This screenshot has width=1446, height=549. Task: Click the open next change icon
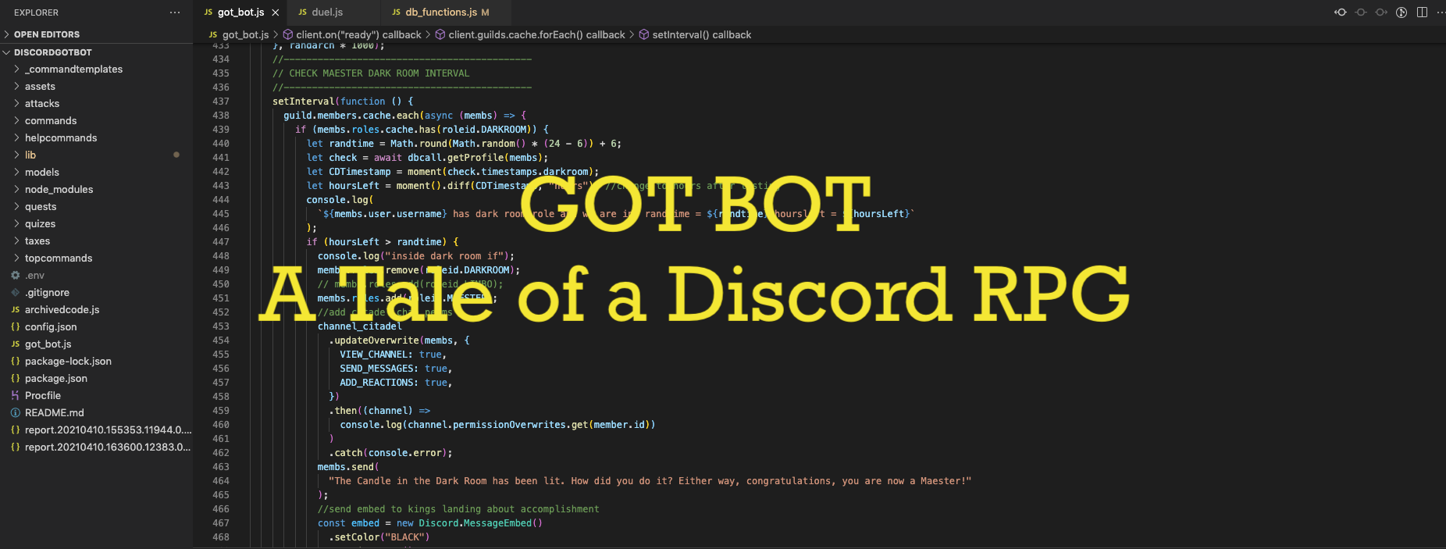[1381, 12]
